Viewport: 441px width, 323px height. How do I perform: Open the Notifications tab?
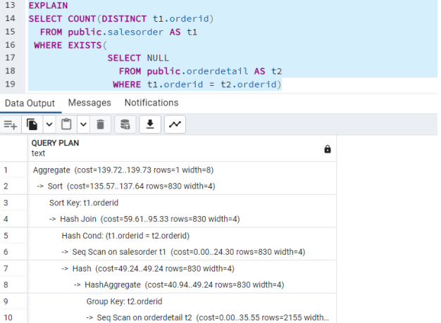tap(151, 103)
